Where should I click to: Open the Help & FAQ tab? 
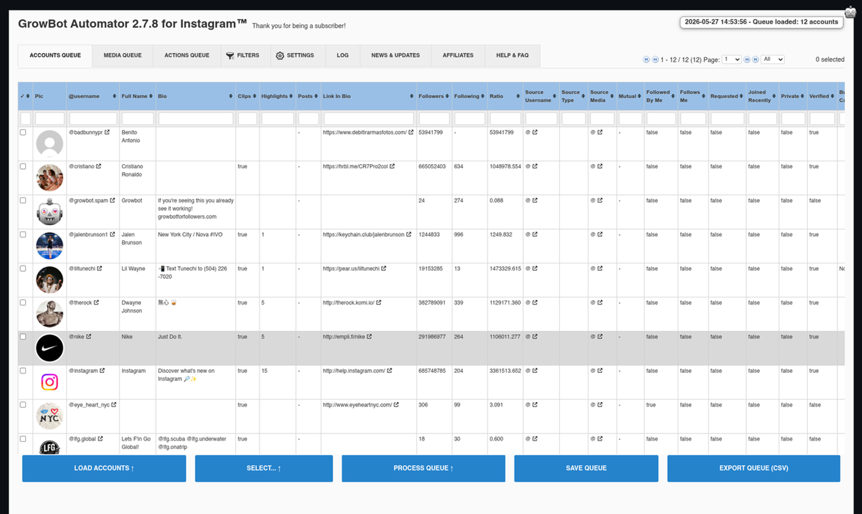click(x=512, y=55)
